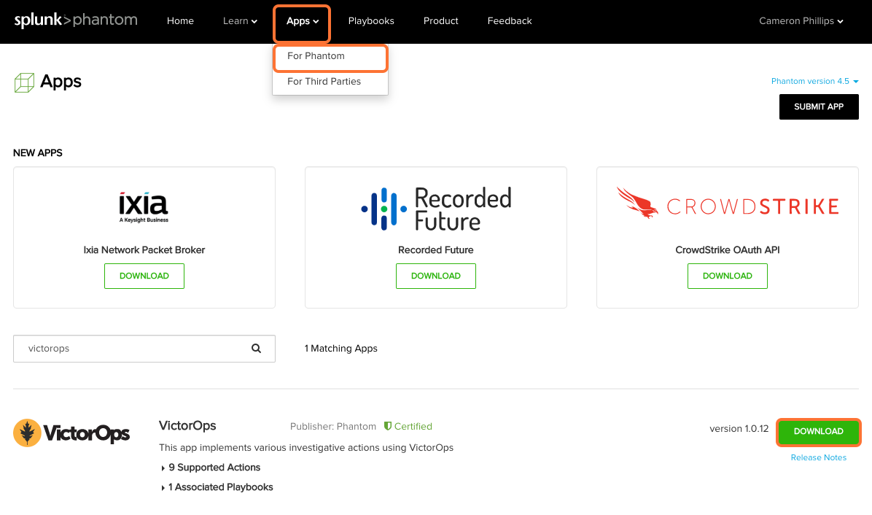This screenshot has height=515, width=872.
Task: Open the Release Notes link for VictorOps
Action: coord(818,457)
